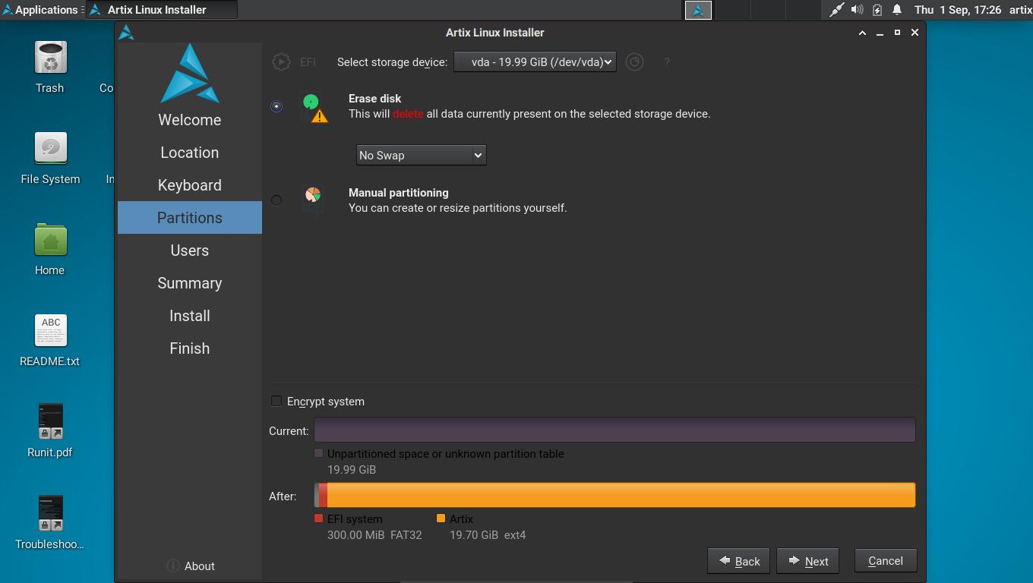Click the network connection tray icon

point(836,10)
